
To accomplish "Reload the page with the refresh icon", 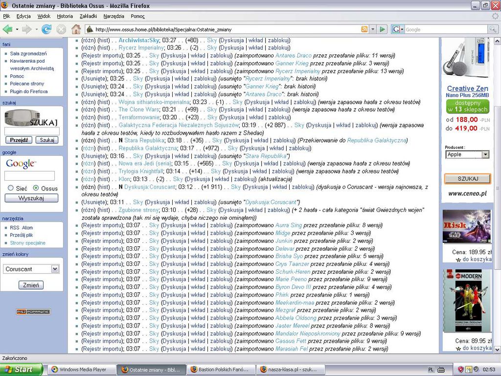I will pyautogui.click(x=46, y=29).
